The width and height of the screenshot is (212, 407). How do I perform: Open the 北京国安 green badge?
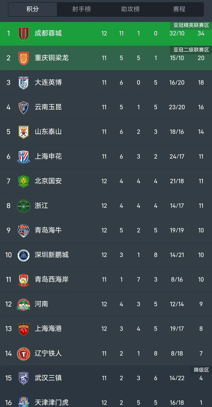[23, 181]
